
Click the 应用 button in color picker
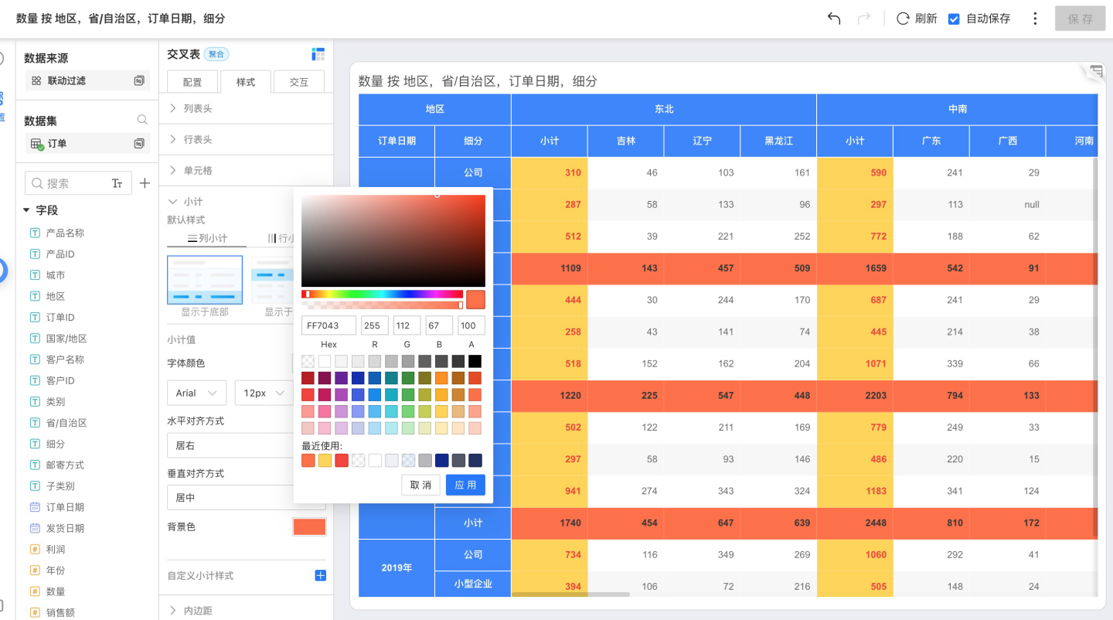point(465,485)
